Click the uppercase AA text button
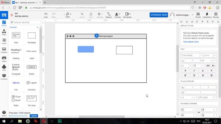 208,65
